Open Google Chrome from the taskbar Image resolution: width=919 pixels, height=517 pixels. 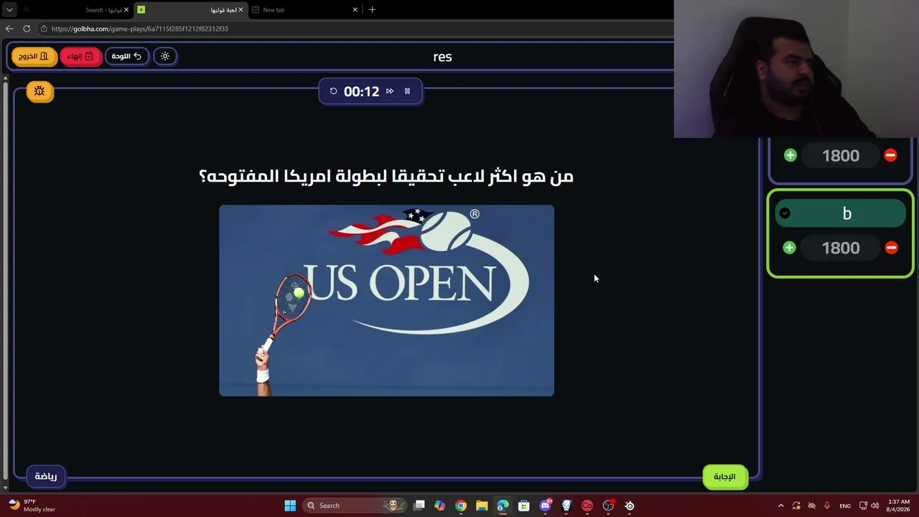tap(461, 506)
